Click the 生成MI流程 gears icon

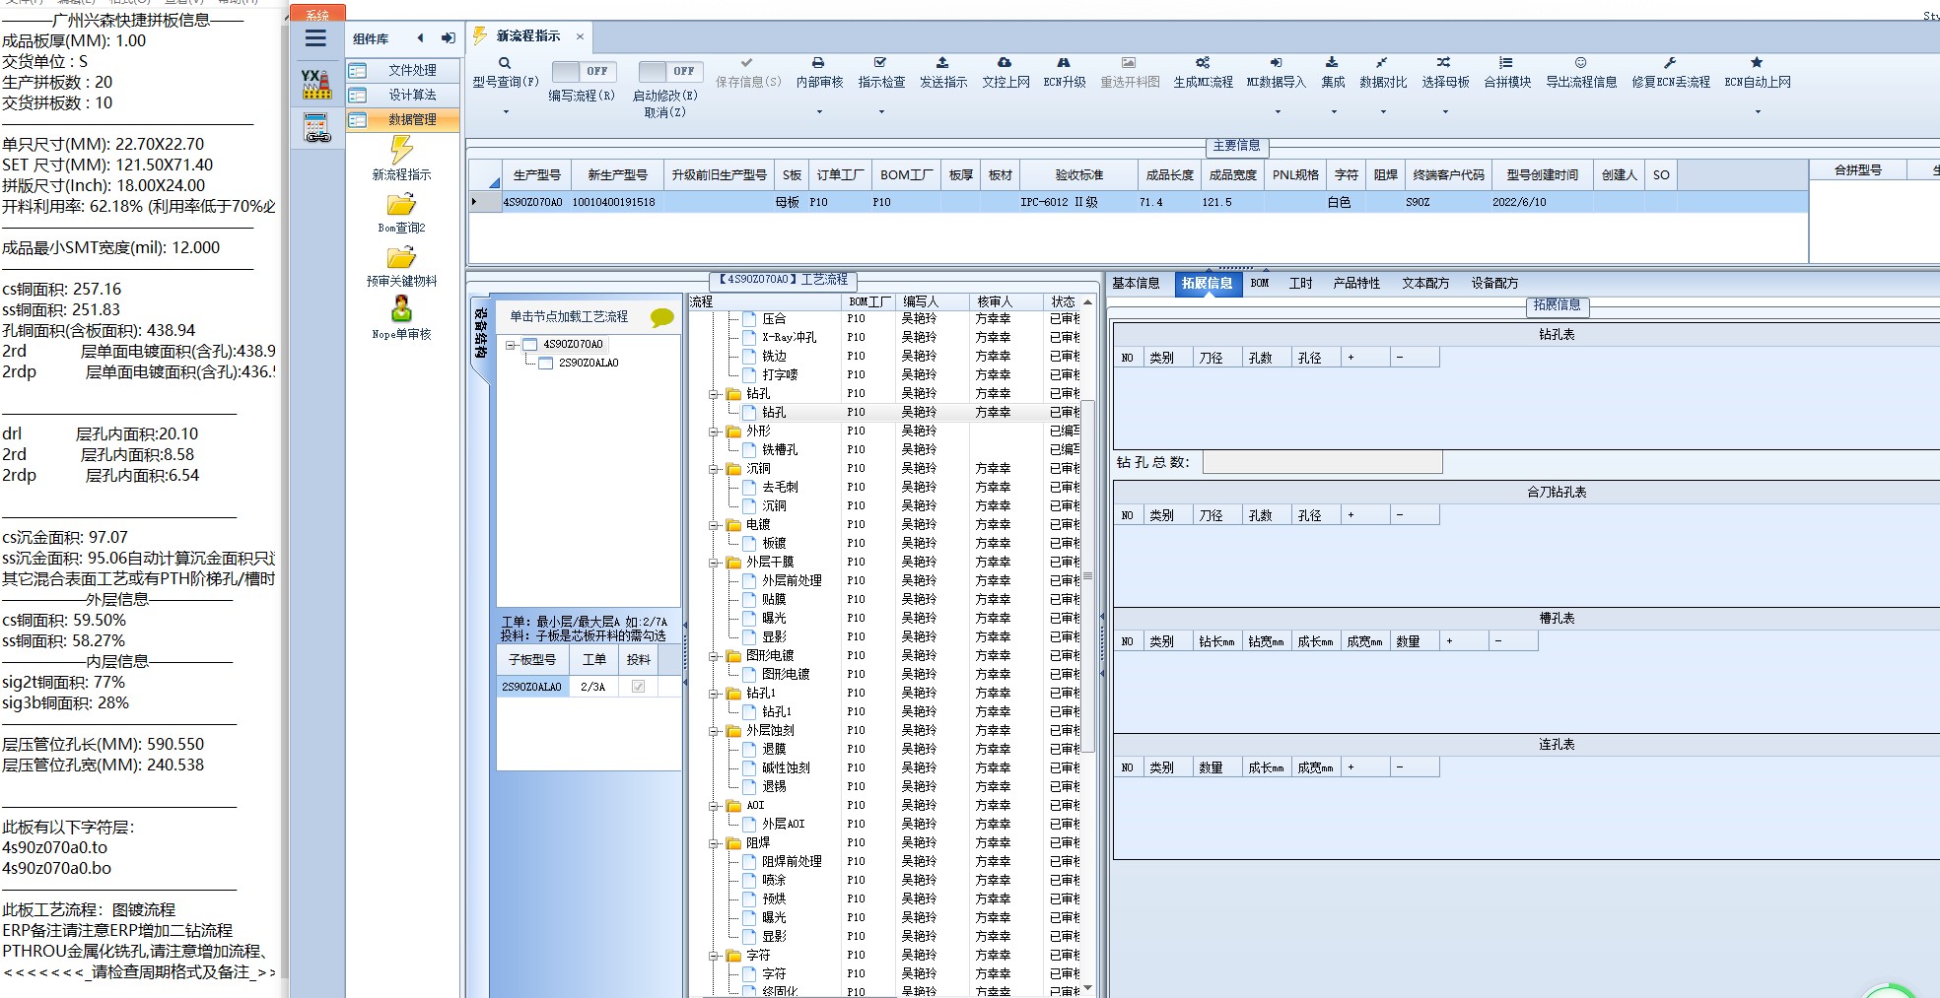pyautogui.click(x=1203, y=63)
